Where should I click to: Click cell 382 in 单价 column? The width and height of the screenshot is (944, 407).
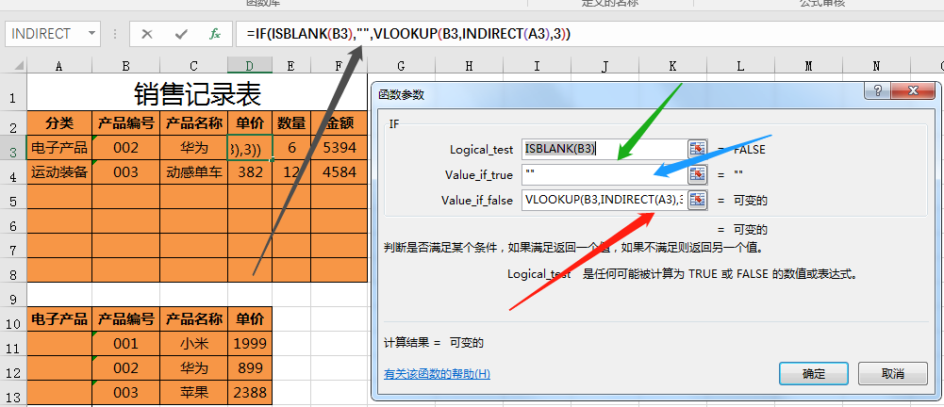250,172
